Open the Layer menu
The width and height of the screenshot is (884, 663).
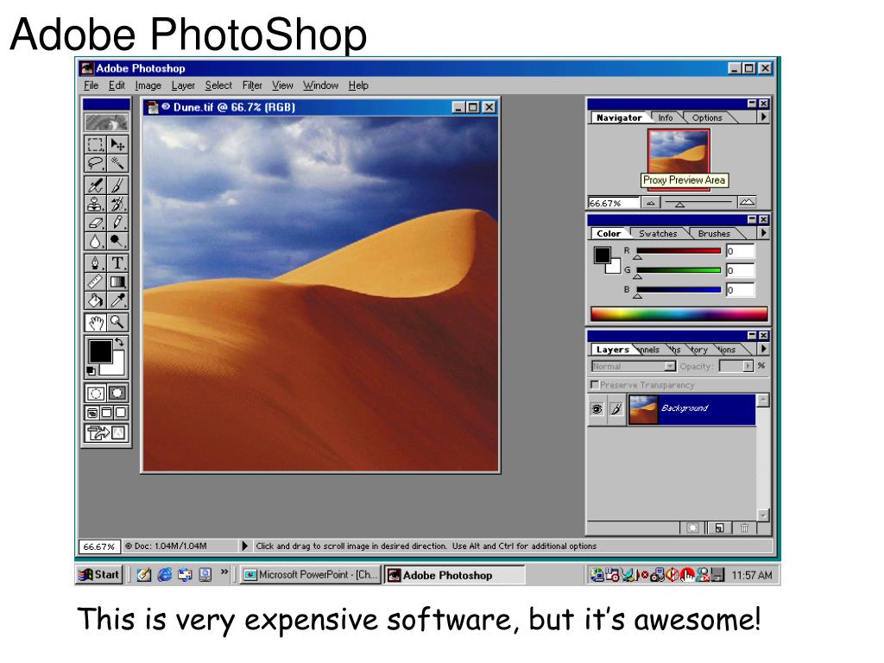click(183, 85)
